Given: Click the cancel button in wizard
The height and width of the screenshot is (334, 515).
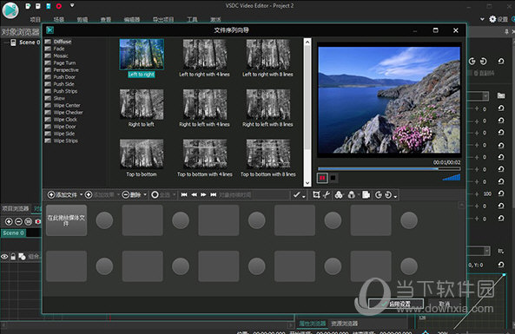Looking at the screenshot, I should click(445, 304).
